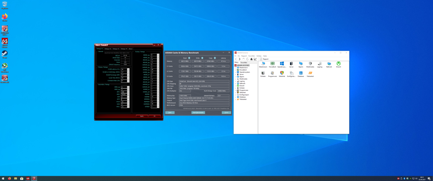433x181 pixels.
Task: Click the info icon next to Read
Action: [189, 58]
